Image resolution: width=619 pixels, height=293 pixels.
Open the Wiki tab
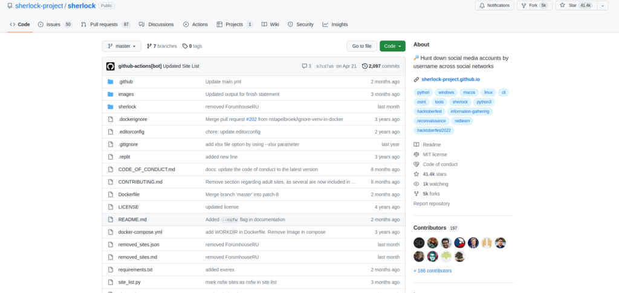point(270,24)
